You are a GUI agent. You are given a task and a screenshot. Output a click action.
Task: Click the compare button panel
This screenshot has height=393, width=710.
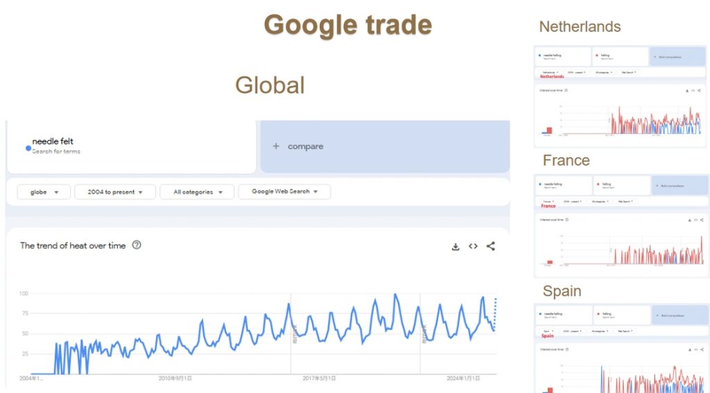(x=386, y=146)
